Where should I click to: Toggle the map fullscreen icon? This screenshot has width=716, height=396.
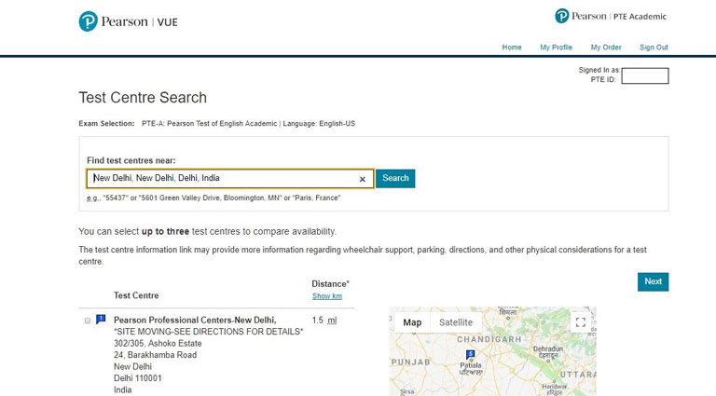click(581, 322)
